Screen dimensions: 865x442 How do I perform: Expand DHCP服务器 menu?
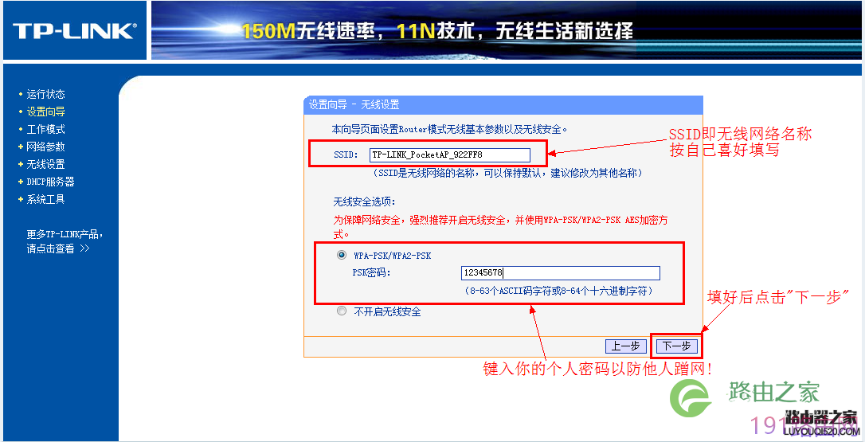tap(50, 182)
